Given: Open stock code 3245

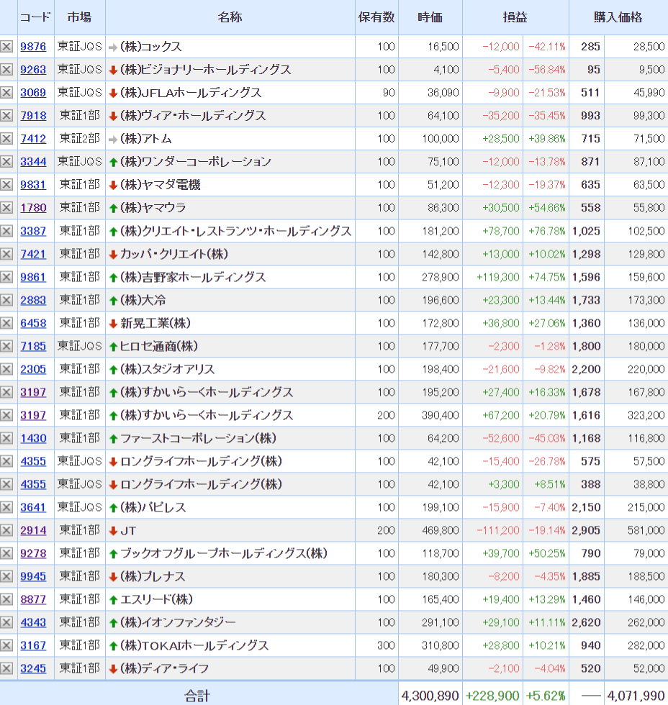Looking at the screenshot, I should [x=33, y=668].
